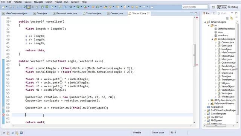This screenshot has width=241, height=136.
Task: Close the Vector3f.java editor tab
Action: [148, 14]
